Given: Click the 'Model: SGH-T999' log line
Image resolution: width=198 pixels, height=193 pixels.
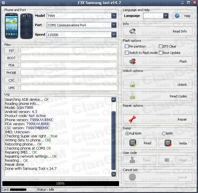Looking at the screenshot, I should (x=19, y=108).
